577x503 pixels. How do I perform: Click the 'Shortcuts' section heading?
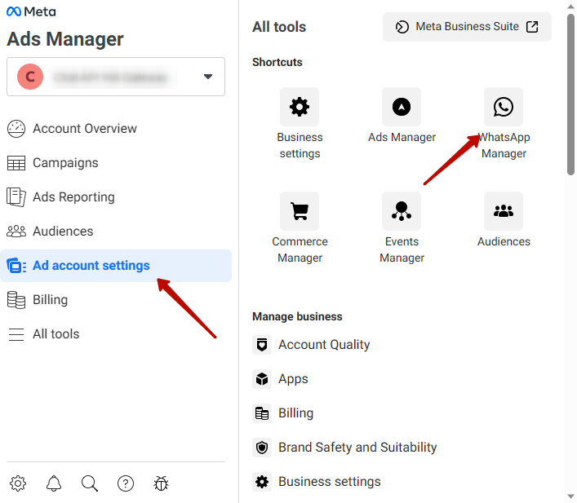(277, 62)
